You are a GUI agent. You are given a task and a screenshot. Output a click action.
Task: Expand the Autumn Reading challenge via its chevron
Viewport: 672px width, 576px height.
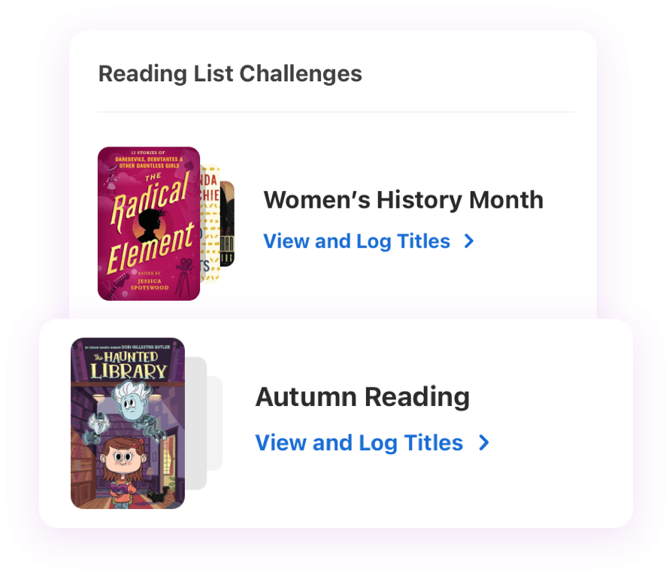click(x=483, y=443)
